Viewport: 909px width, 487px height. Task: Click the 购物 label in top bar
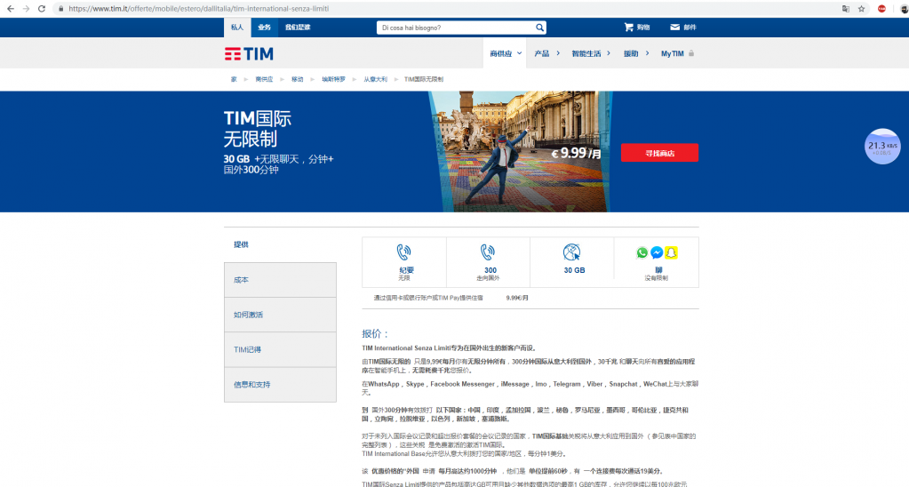coord(643,28)
